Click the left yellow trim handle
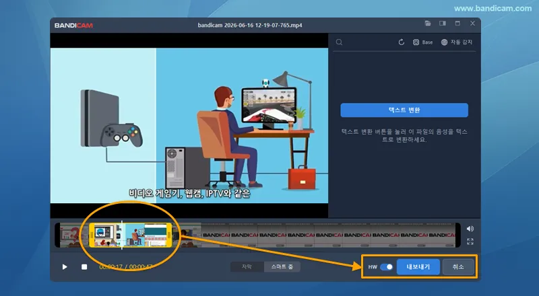This screenshot has height=296, width=539. pos(92,235)
